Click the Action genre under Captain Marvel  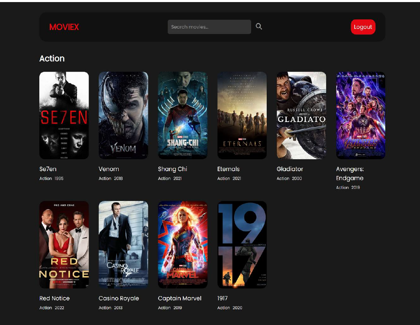pos(164,308)
